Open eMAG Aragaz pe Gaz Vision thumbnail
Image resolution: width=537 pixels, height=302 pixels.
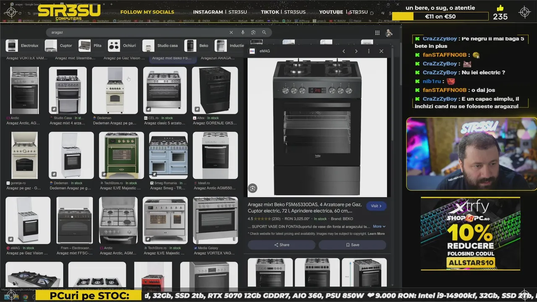pos(28,220)
